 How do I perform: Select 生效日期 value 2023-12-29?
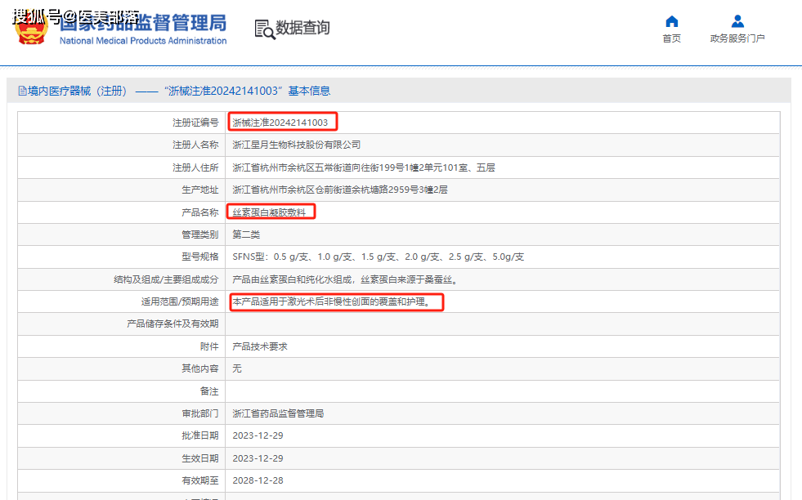point(258,458)
